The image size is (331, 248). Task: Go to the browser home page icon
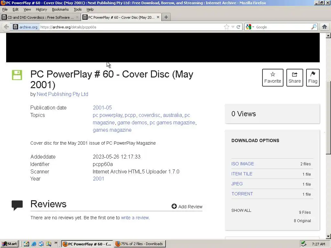(325, 27)
